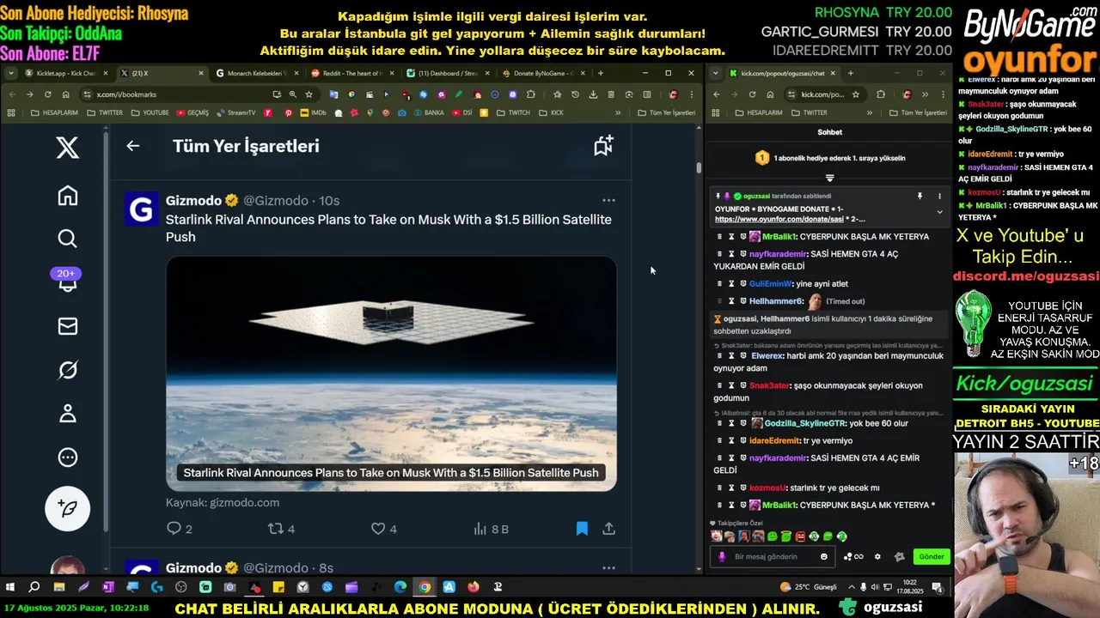The width and height of the screenshot is (1100, 618).
Task: Remove bookmark on Starlink Rival post
Action: point(582,529)
